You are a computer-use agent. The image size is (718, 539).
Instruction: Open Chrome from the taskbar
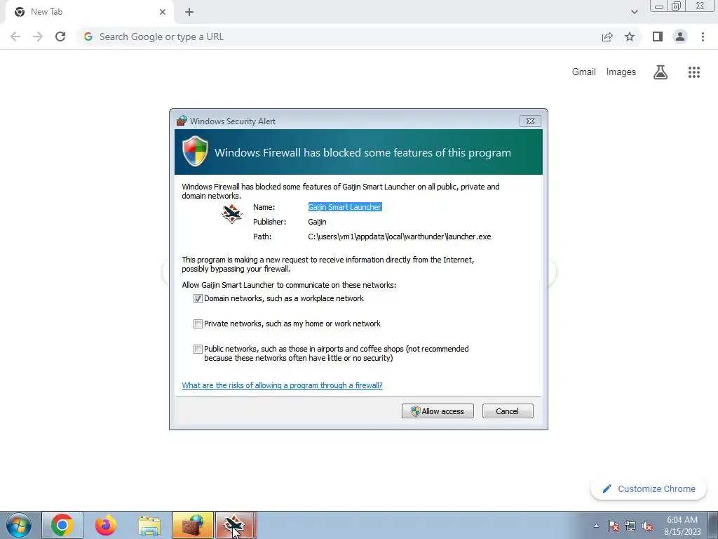point(62,525)
